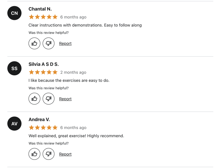
Task: Click the CN avatar circle
Action: pos(14,13)
